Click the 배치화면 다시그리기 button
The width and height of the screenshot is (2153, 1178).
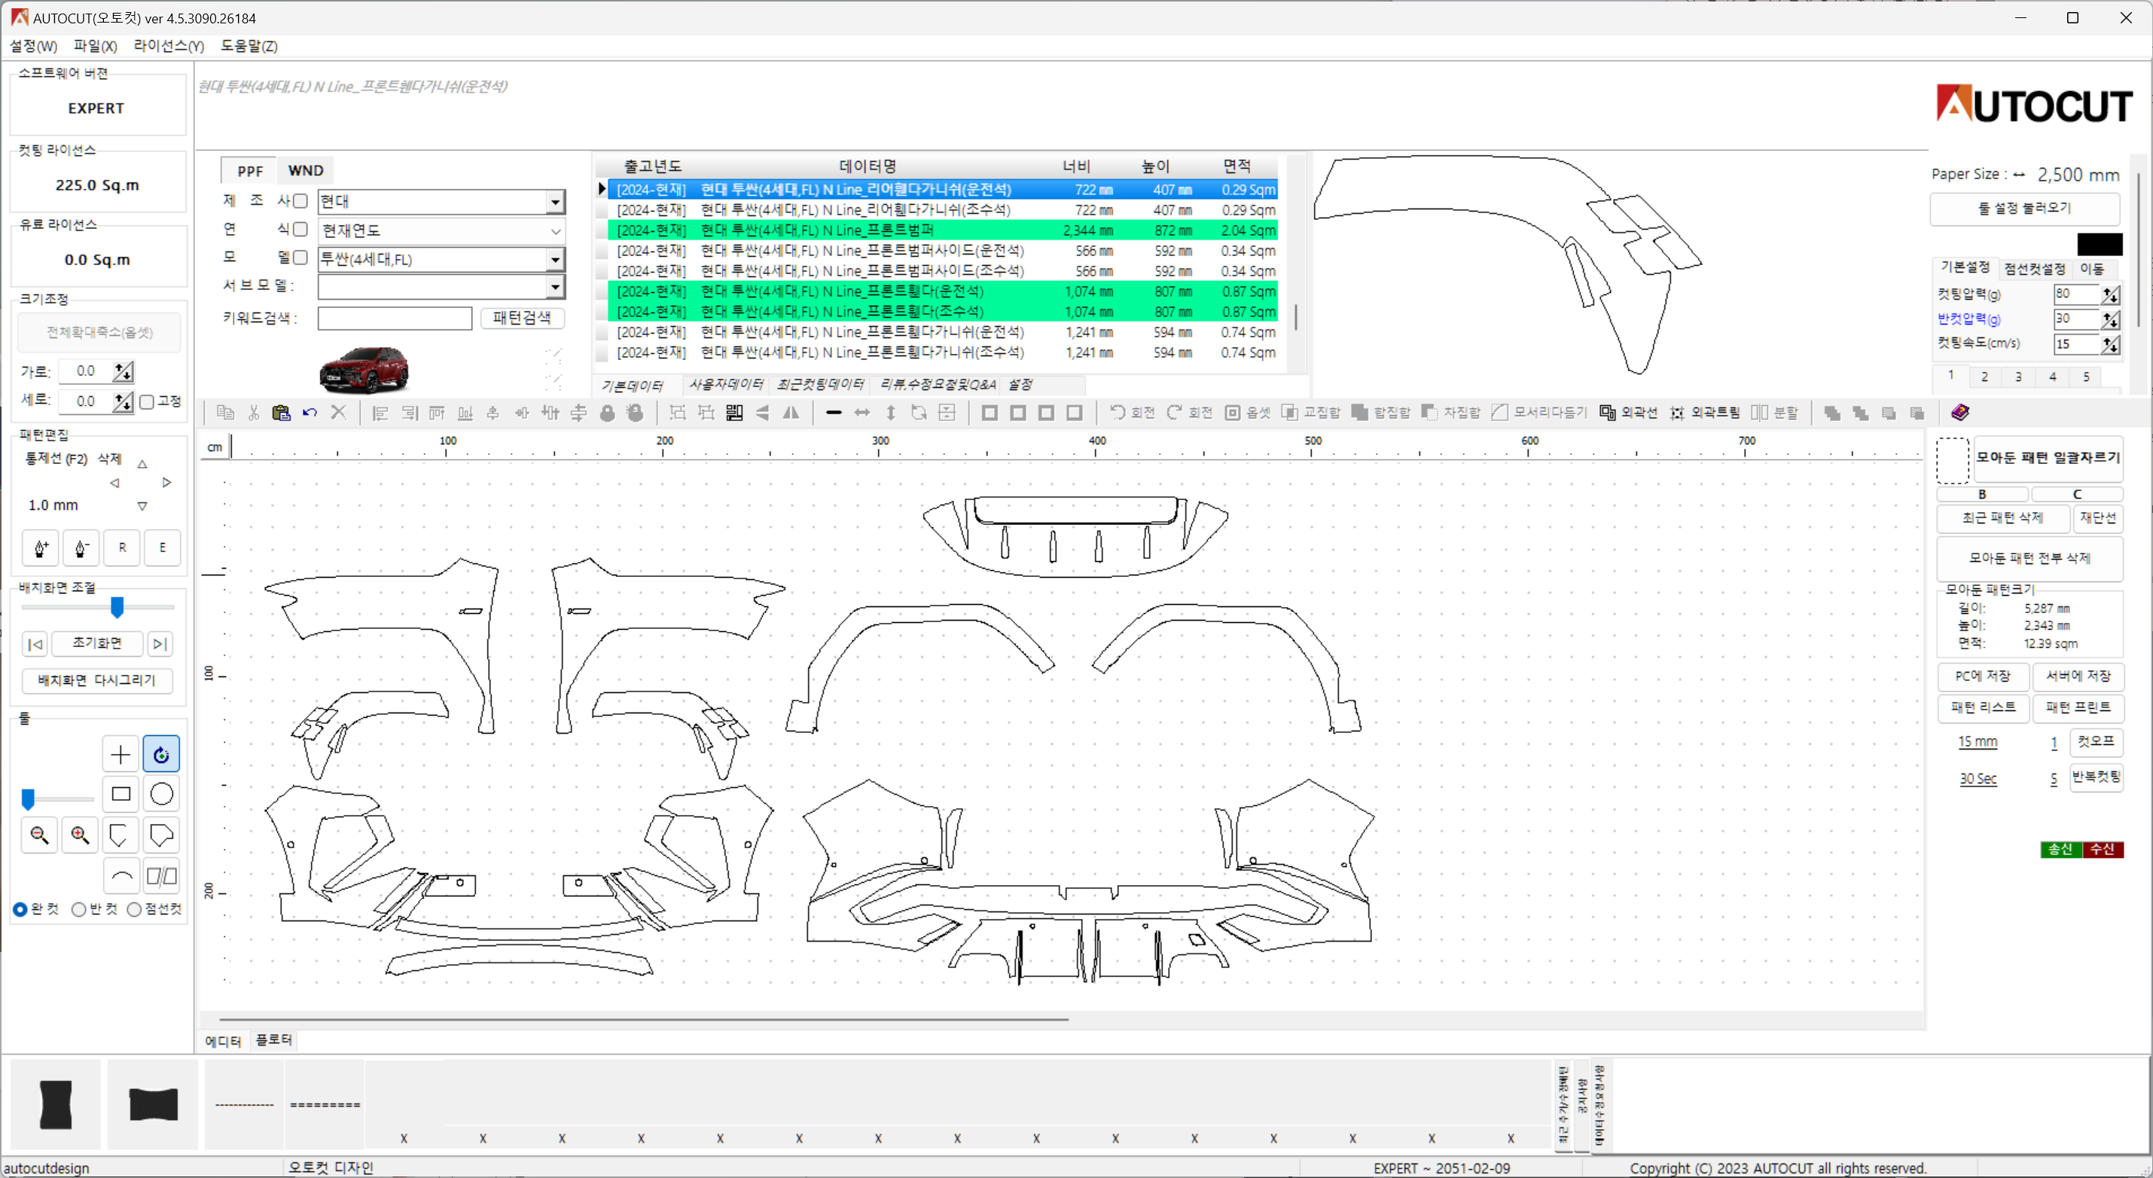(x=97, y=681)
